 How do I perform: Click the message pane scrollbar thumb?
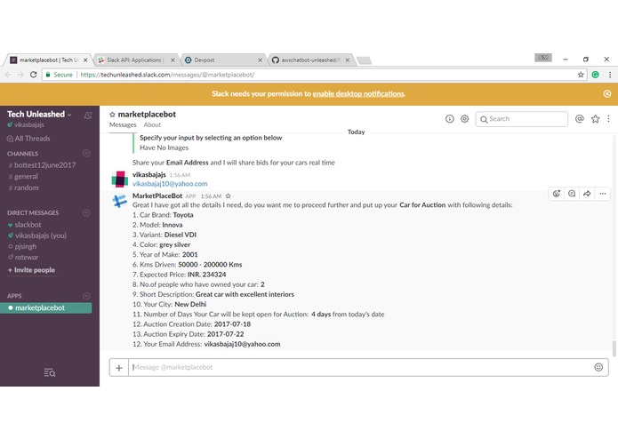614,348
